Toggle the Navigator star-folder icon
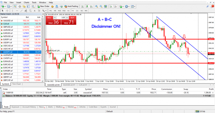 point(24,6)
